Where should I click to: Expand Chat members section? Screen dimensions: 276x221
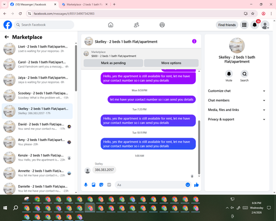(x=237, y=101)
